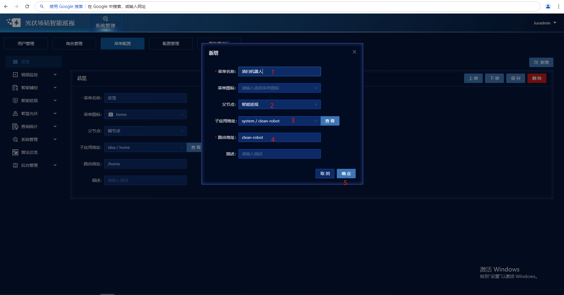Open background 父节点 dropdown showing 根节点
The width and height of the screenshot is (564, 295).
point(146,131)
